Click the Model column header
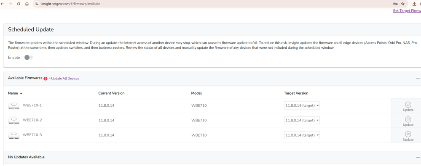Viewport: 421px width, 166px height. 196,93
